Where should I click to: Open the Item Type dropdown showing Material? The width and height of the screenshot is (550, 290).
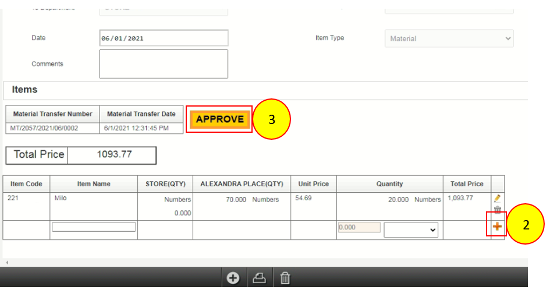pos(449,38)
